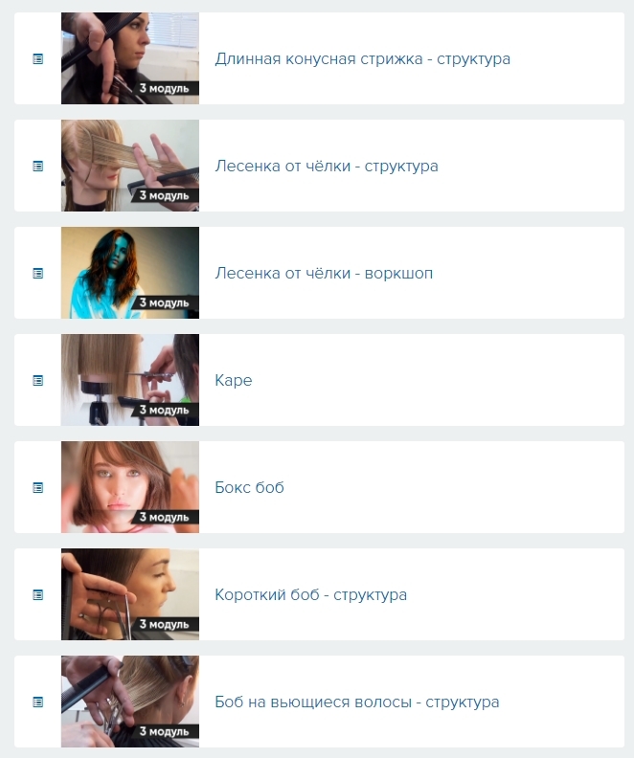
Task: Open lesson Короткий боб - структура
Action: pos(311,594)
